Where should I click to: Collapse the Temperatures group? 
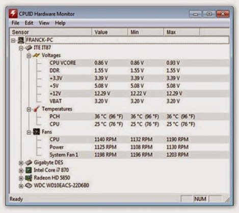(x=29, y=109)
